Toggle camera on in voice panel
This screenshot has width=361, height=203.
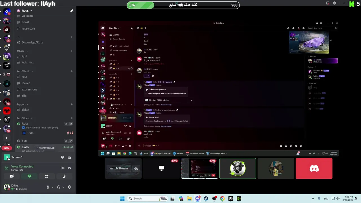pos(12,176)
